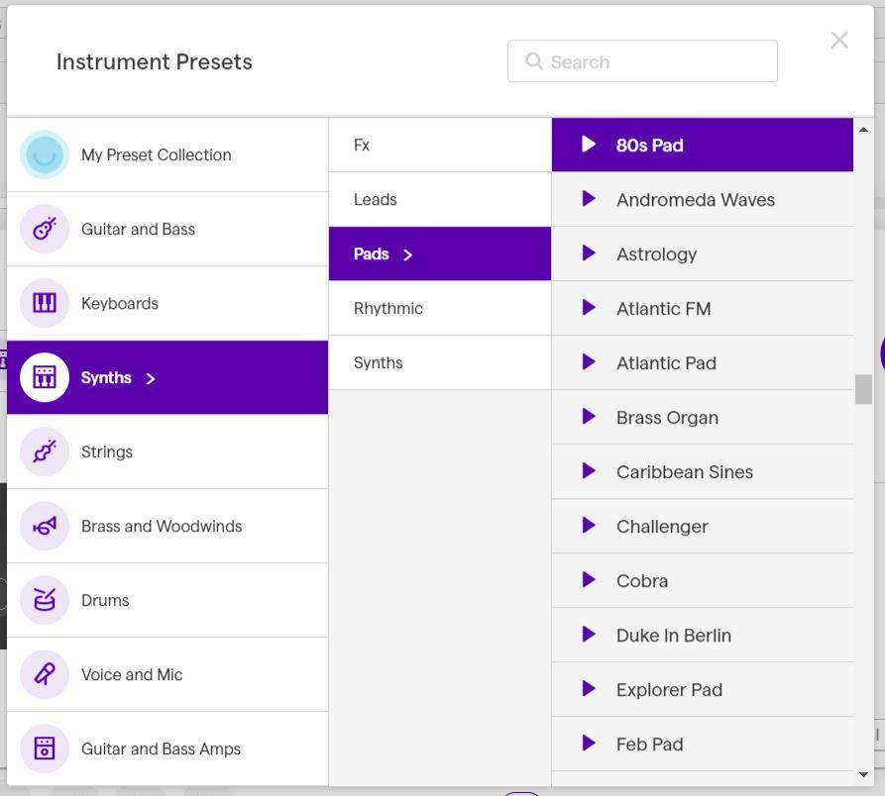
Task: Click the Strings violin icon
Action: (45, 451)
